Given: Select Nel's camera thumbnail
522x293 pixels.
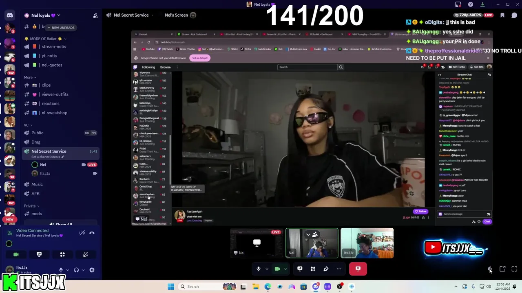Looking at the screenshot, I should [x=312, y=243].
